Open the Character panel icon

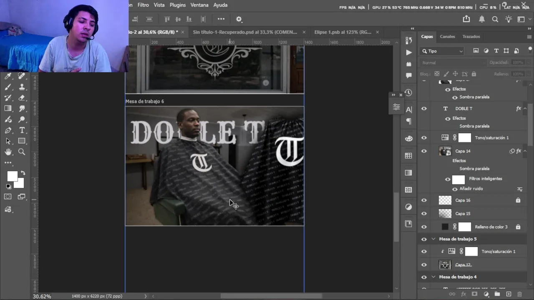point(408,110)
